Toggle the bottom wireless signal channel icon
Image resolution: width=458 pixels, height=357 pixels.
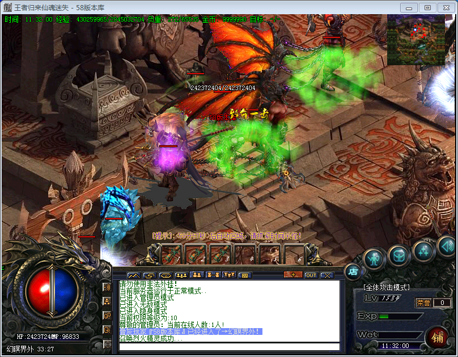107,343
